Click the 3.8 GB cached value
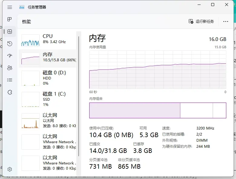This screenshot has width=236, height=179. (x=143, y=150)
